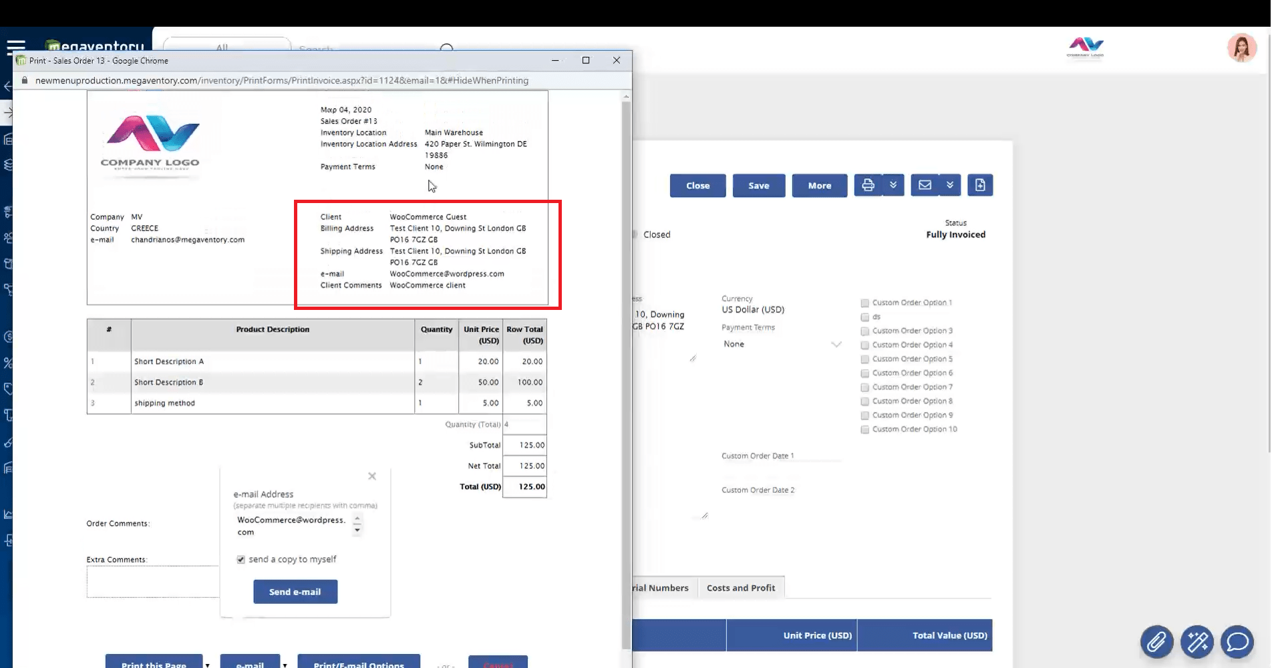Open comments via the chat bubble icon
Screen dimensions: 1282x668
tap(1237, 642)
